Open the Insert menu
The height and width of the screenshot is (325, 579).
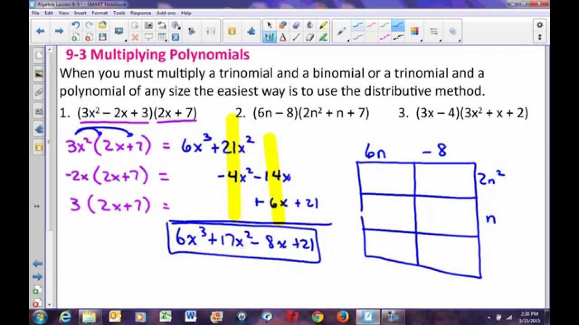tap(80, 13)
